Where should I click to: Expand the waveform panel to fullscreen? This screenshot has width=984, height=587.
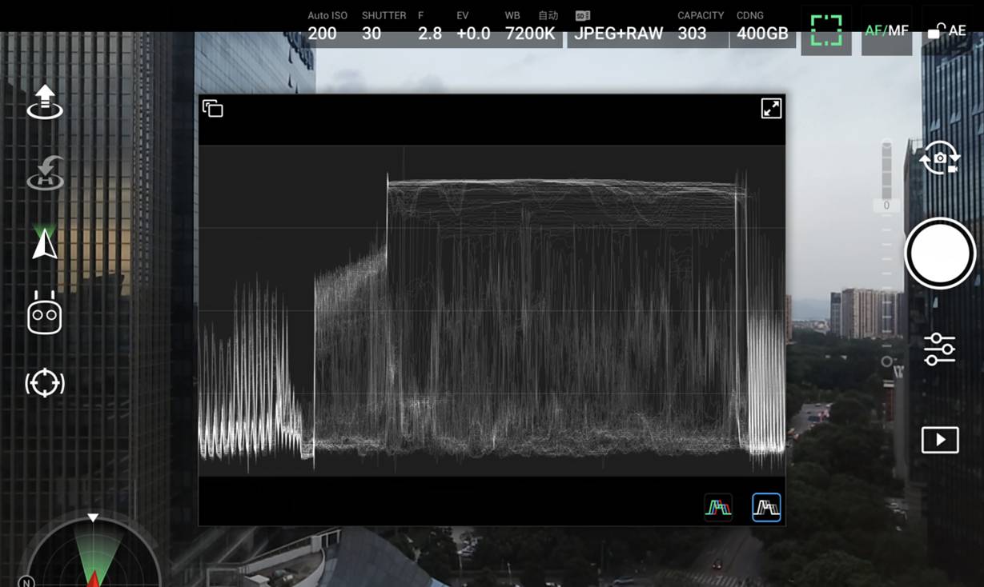(x=771, y=109)
